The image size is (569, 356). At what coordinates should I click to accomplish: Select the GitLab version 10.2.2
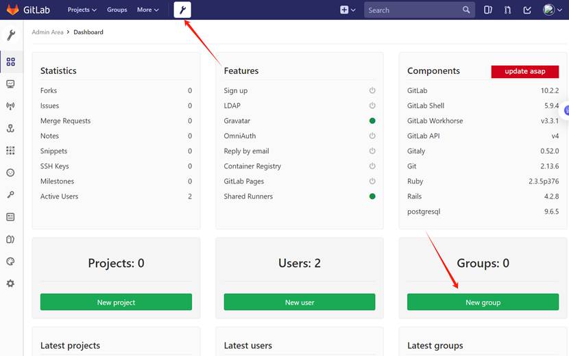(550, 90)
